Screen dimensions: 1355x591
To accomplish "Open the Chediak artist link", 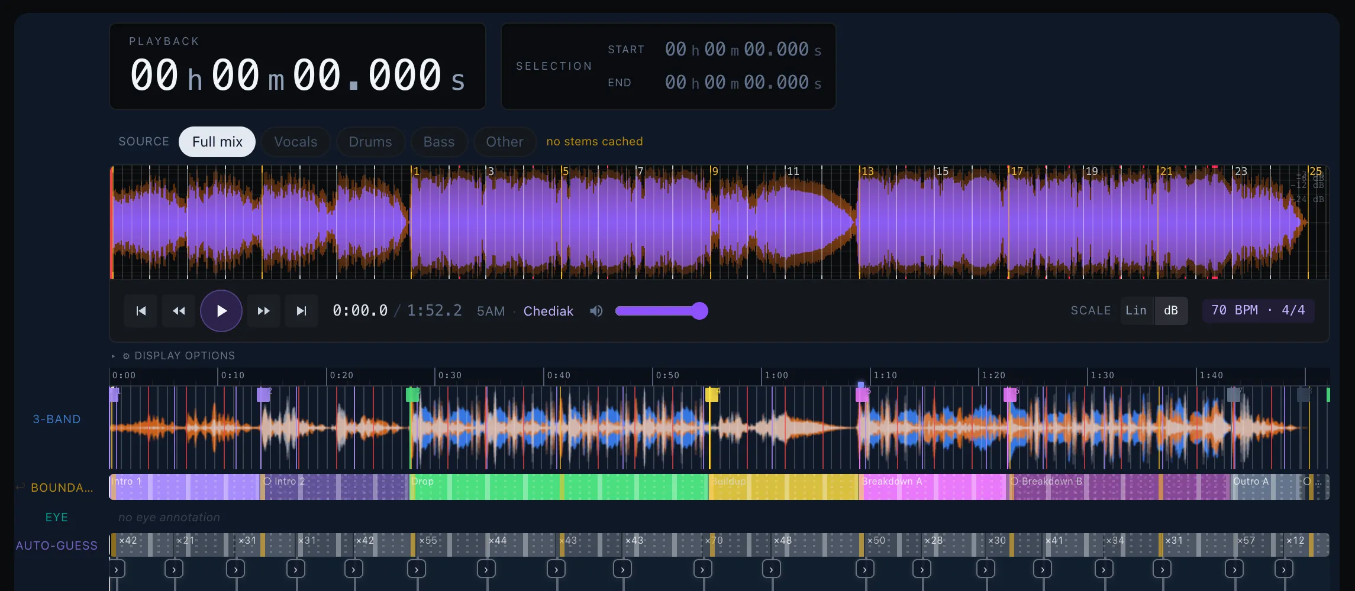I will pyautogui.click(x=549, y=311).
